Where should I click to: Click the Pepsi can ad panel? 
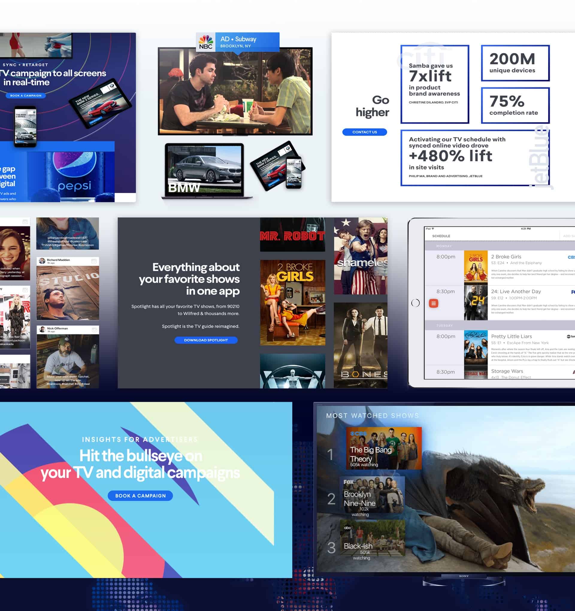click(x=71, y=177)
